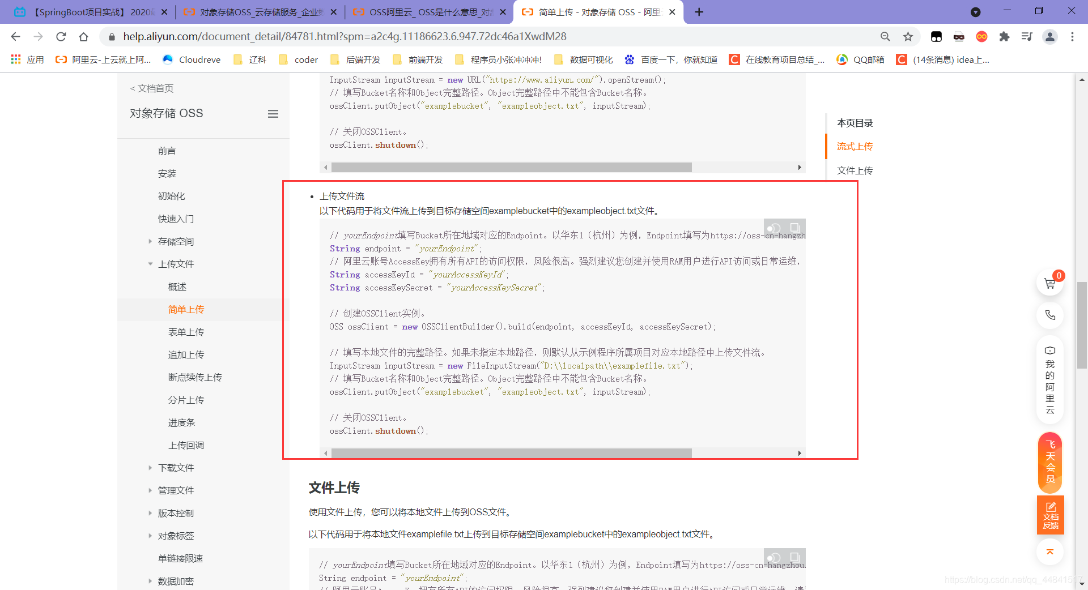Switch to the OSS阿里云_OSS是什么意思 tab
This screenshot has height=590, width=1088.
[428, 12]
